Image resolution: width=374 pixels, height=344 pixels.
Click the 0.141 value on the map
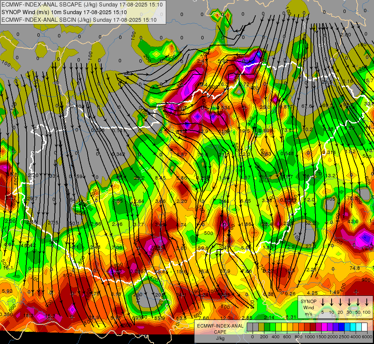(x=119, y=131)
